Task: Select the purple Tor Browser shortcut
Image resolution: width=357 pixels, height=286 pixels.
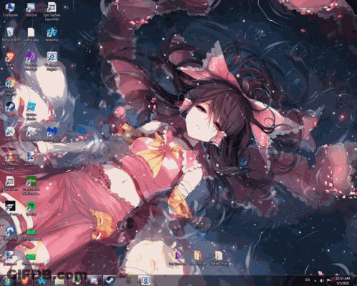Action: point(31,61)
